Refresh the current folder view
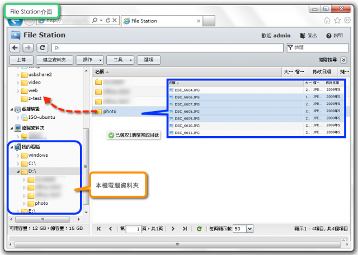 [43, 48]
